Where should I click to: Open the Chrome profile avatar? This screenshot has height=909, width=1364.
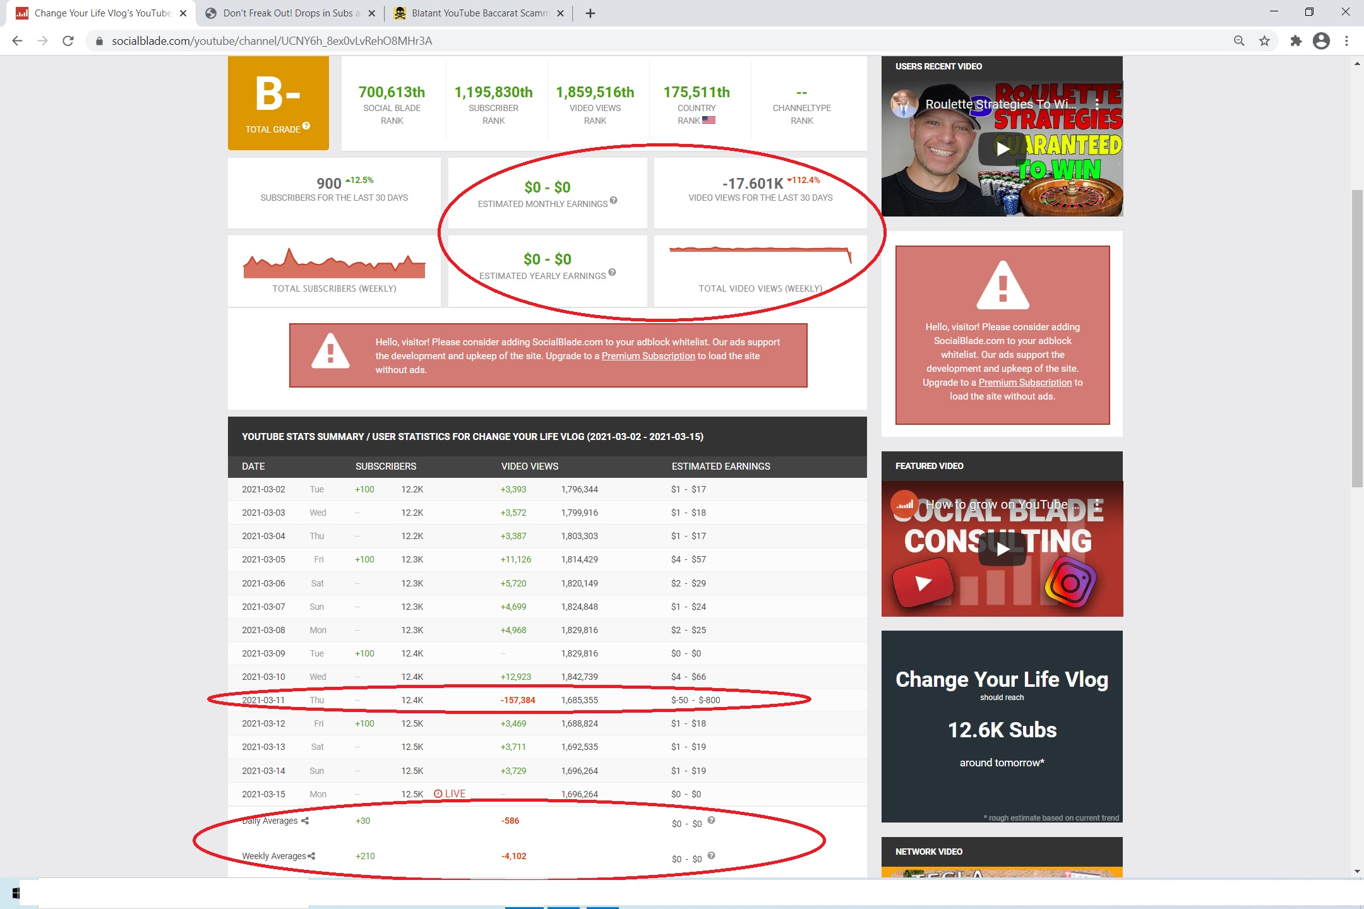[1321, 41]
